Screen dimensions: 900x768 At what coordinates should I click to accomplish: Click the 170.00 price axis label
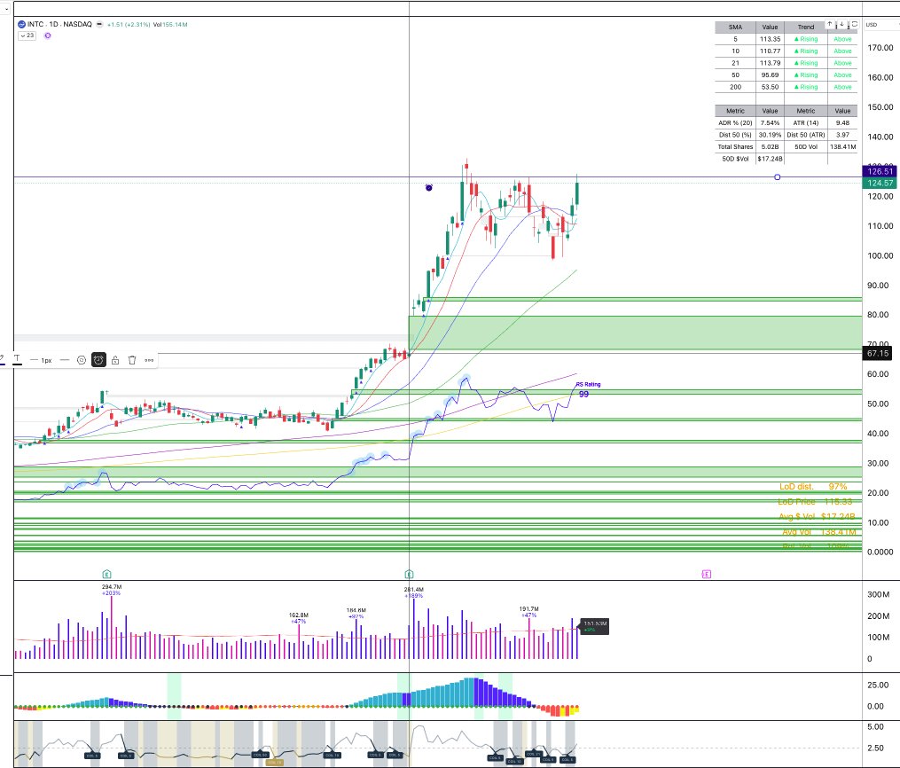[x=880, y=48]
